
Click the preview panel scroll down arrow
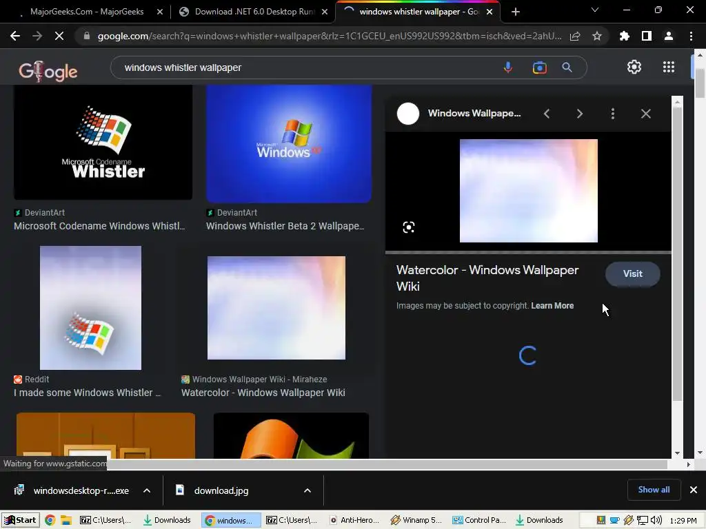click(x=677, y=453)
